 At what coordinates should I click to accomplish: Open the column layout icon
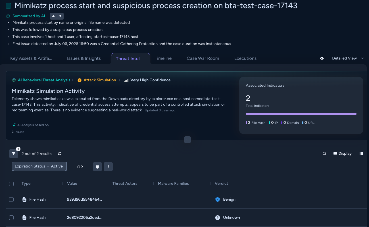pyautogui.click(x=361, y=154)
